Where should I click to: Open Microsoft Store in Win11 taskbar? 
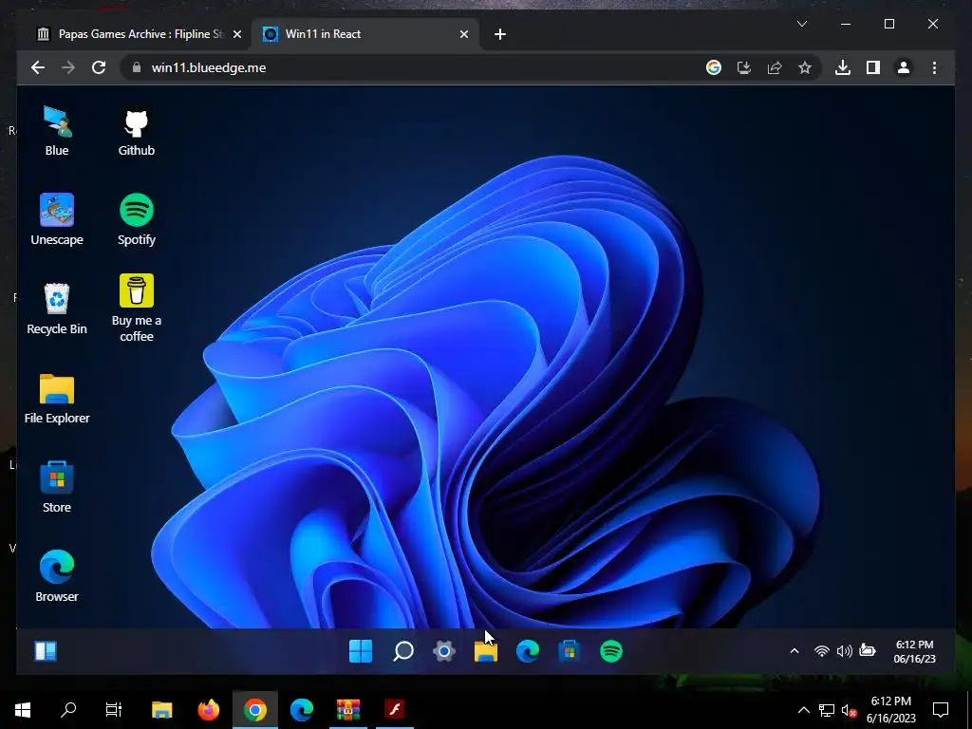570,651
